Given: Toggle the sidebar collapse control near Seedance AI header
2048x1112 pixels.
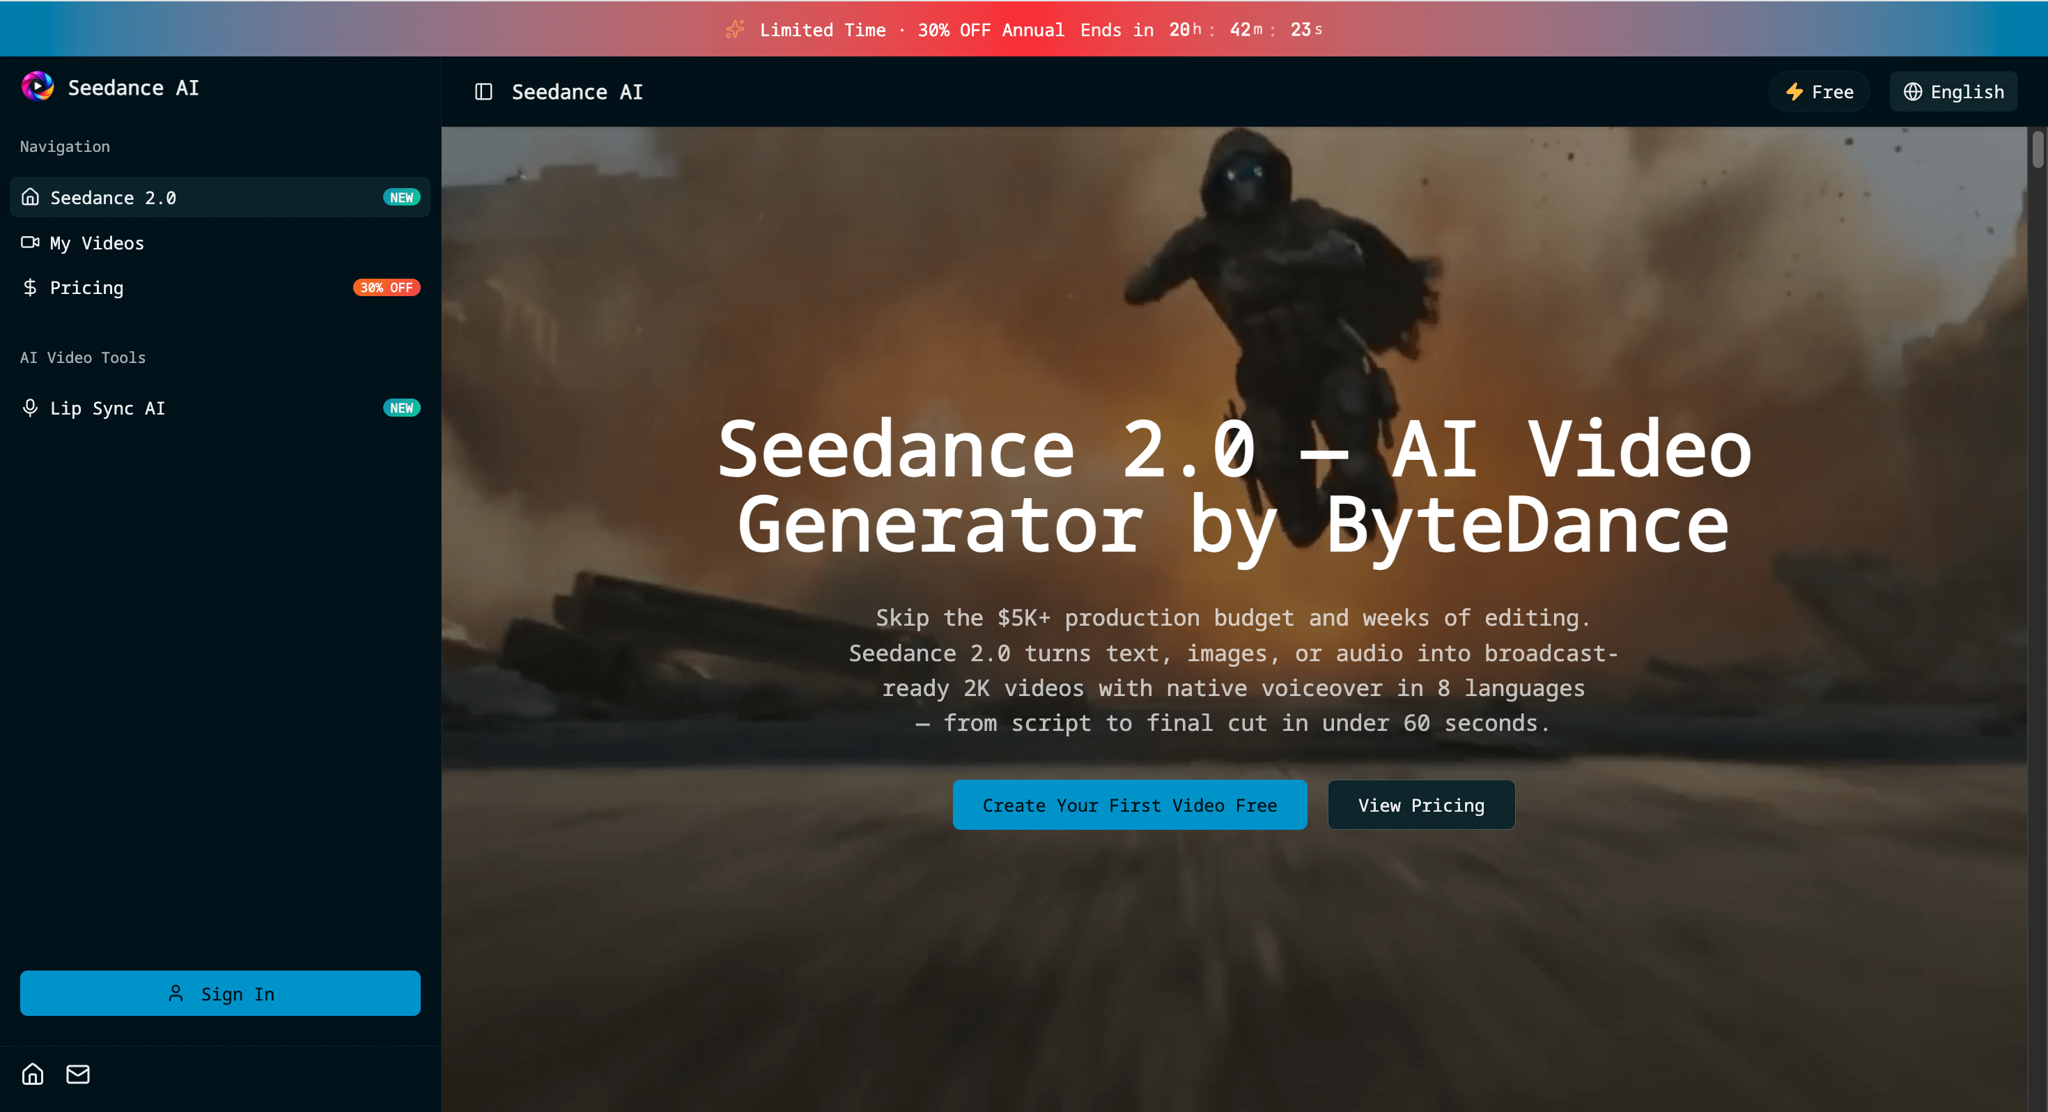Looking at the screenshot, I should [x=483, y=91].
